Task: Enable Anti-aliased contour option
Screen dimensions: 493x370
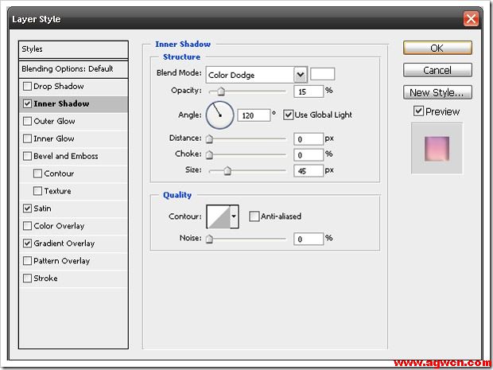Action: pos(254,216)
